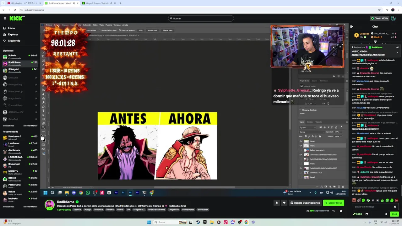Share the stream with the share icon
The height and width of the screenshot is (226, 402).
[x=334, y=211]
